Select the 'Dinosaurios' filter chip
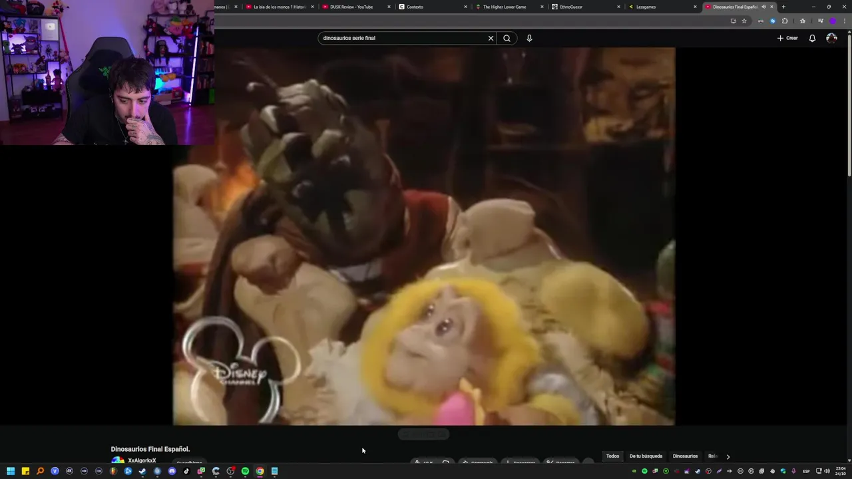 tap(685, 456)
